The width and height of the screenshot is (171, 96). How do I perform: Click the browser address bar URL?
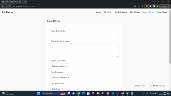[25, 6]
